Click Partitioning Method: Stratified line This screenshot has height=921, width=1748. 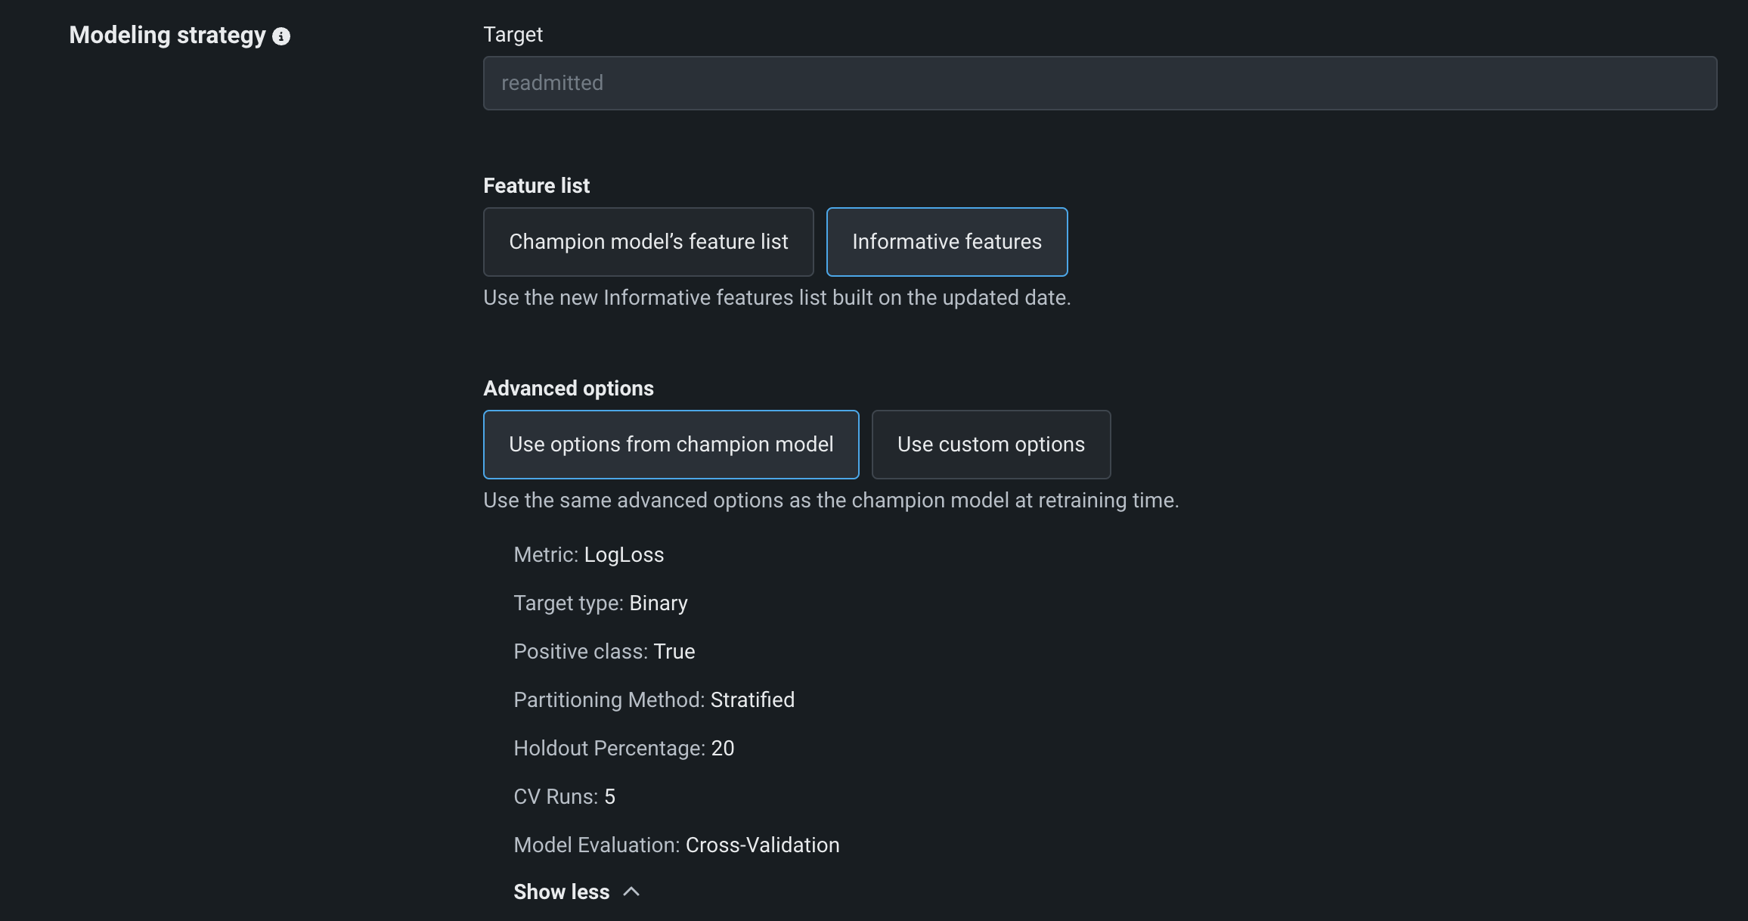pos(653,700)
